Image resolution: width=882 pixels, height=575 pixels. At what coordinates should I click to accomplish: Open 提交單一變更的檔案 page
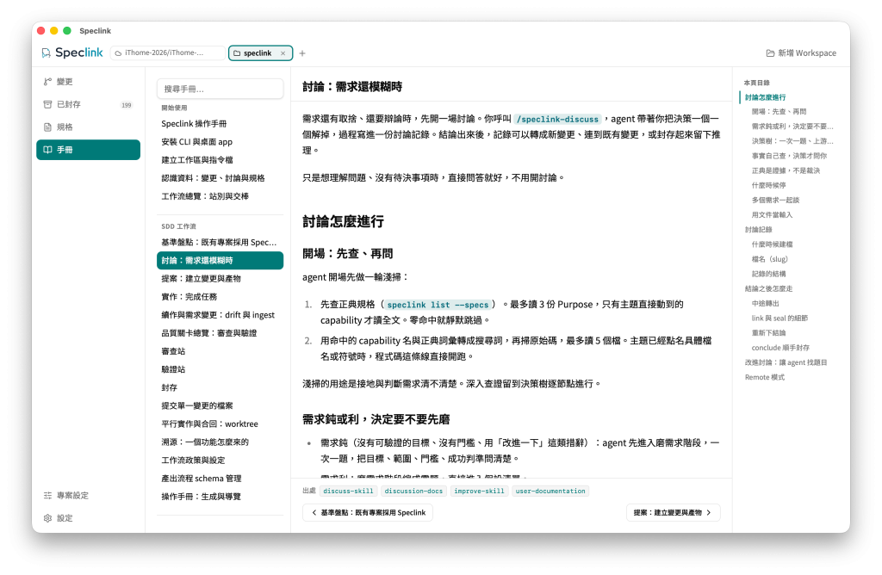pos(220,405)
